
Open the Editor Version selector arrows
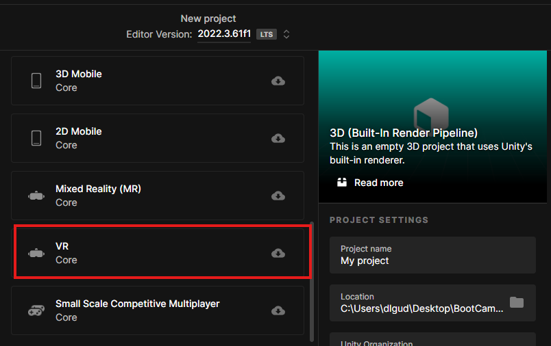coord(286,34)
